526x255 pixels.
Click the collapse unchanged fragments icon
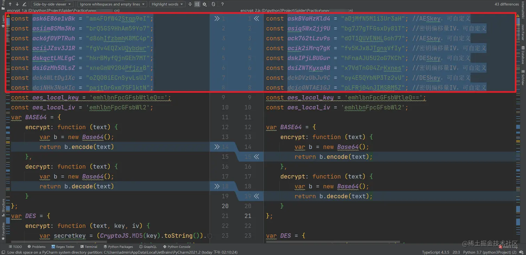point(190,4)
